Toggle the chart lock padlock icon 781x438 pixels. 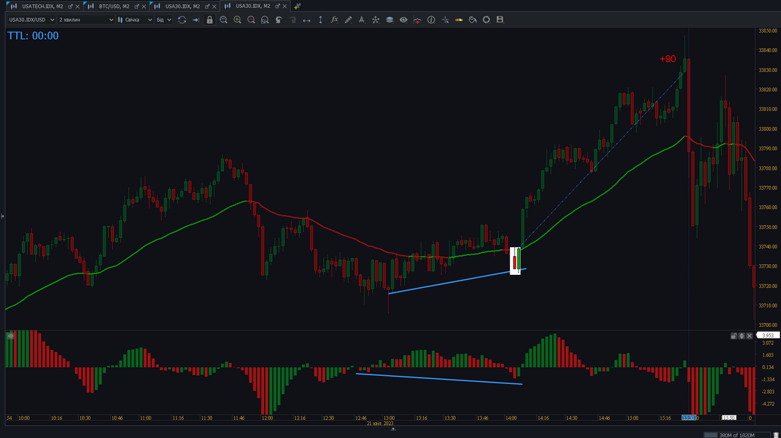coord(209,20)
